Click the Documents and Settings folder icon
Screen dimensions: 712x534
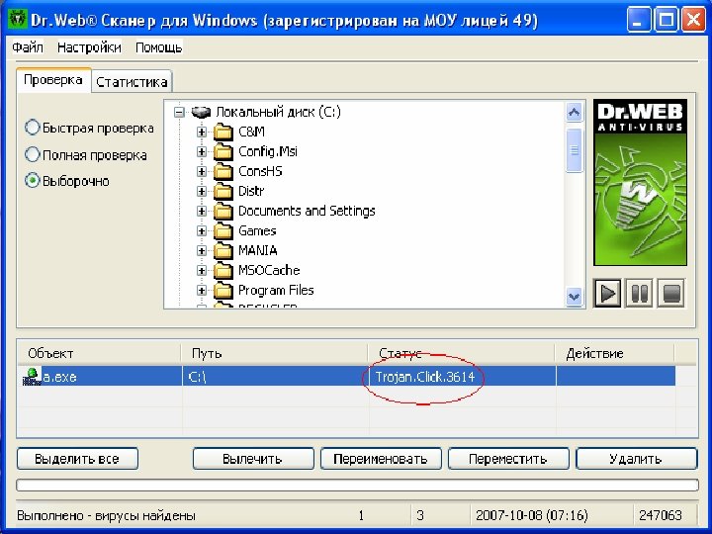pos(222,212)
